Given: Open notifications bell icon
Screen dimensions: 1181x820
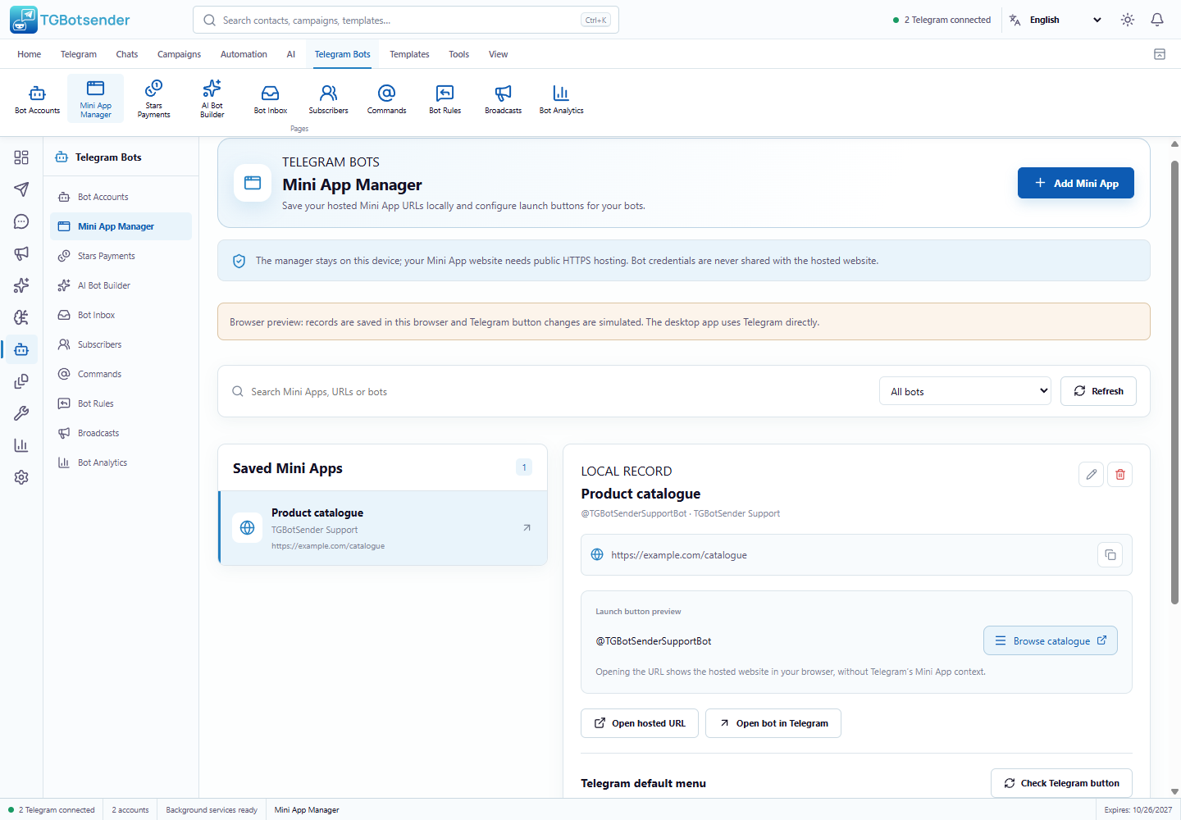Looking at the screenshot, I should (x=1157, y=20).
